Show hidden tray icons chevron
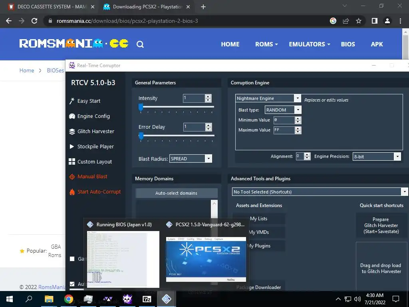Screen dimensions: 409x307 coord(338,299)
